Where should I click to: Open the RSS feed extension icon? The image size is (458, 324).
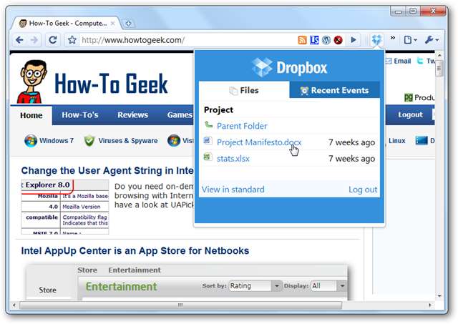click(302, 40)
